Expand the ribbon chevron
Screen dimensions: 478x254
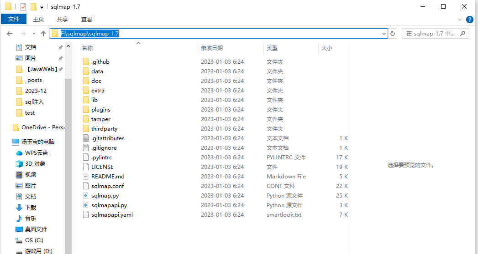click(460, 20)
